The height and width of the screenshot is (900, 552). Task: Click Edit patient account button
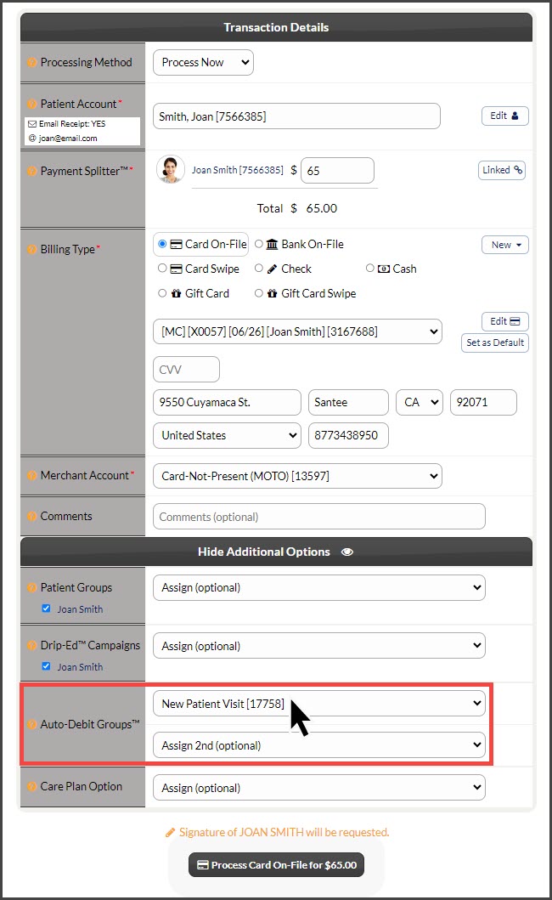[505, 116]
